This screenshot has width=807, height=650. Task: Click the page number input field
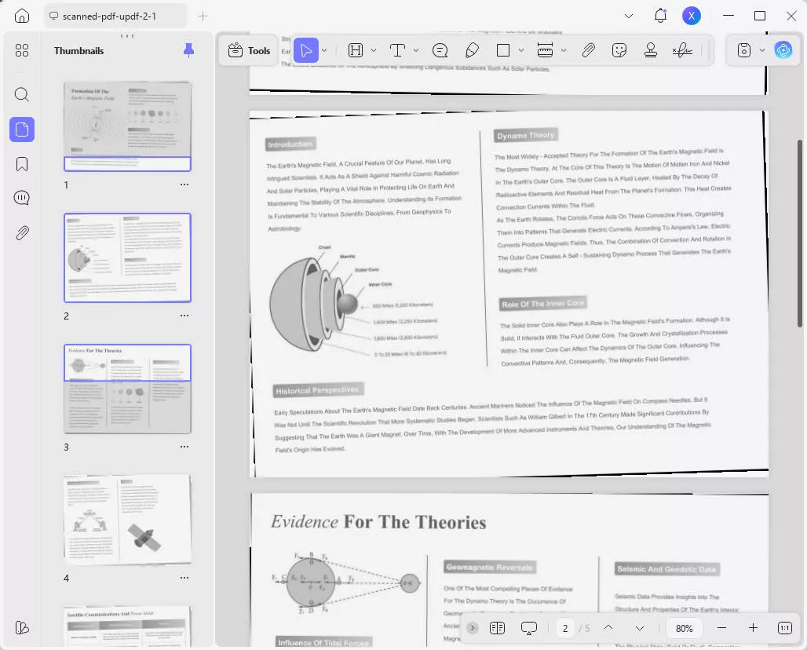point(565,628)
